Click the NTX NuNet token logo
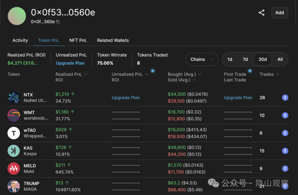 point(14,97)
